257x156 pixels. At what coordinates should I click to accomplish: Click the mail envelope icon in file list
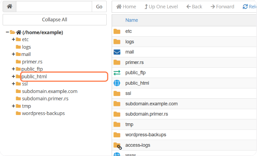(x=117, y=52)
